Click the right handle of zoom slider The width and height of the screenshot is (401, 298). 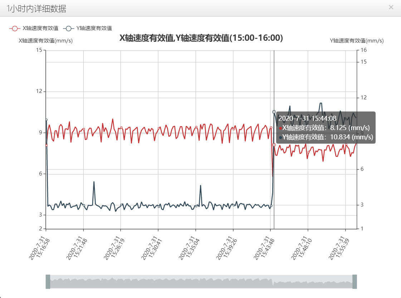point(355,282)
